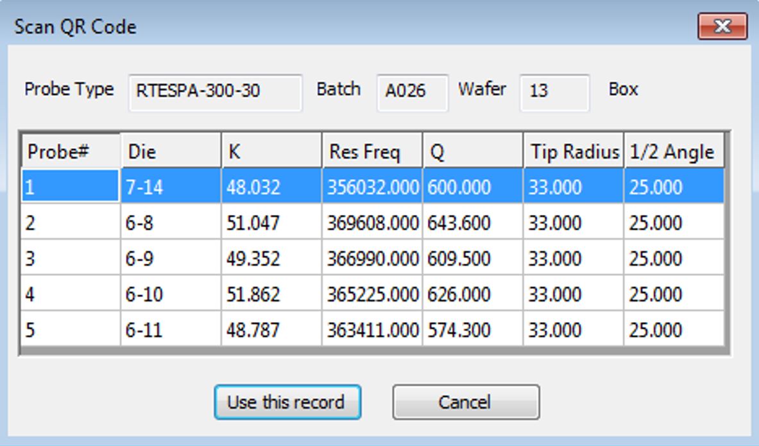Click the Res Freq cell 366990.000

point(372,259)
